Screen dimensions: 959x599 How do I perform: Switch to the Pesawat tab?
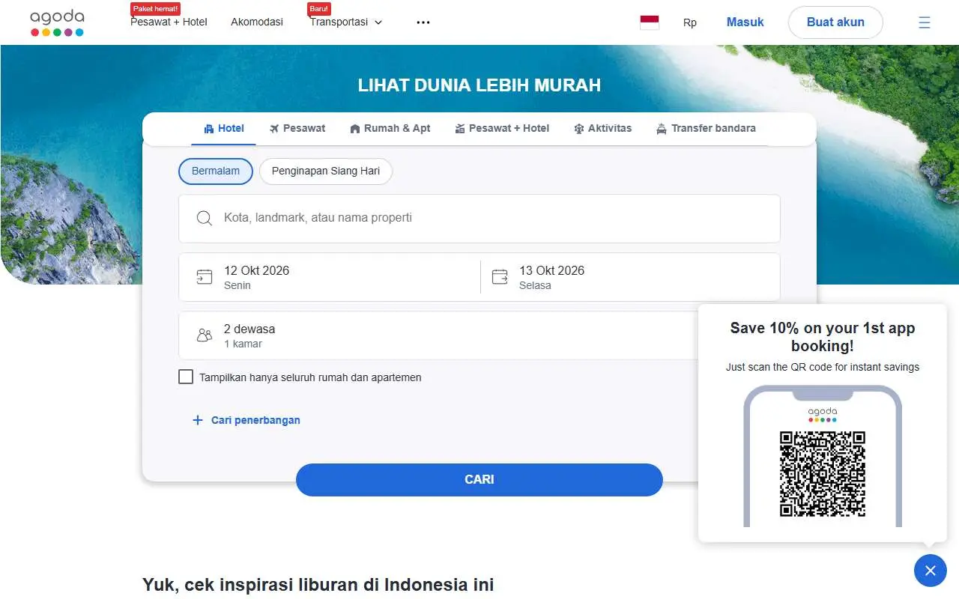297,128
